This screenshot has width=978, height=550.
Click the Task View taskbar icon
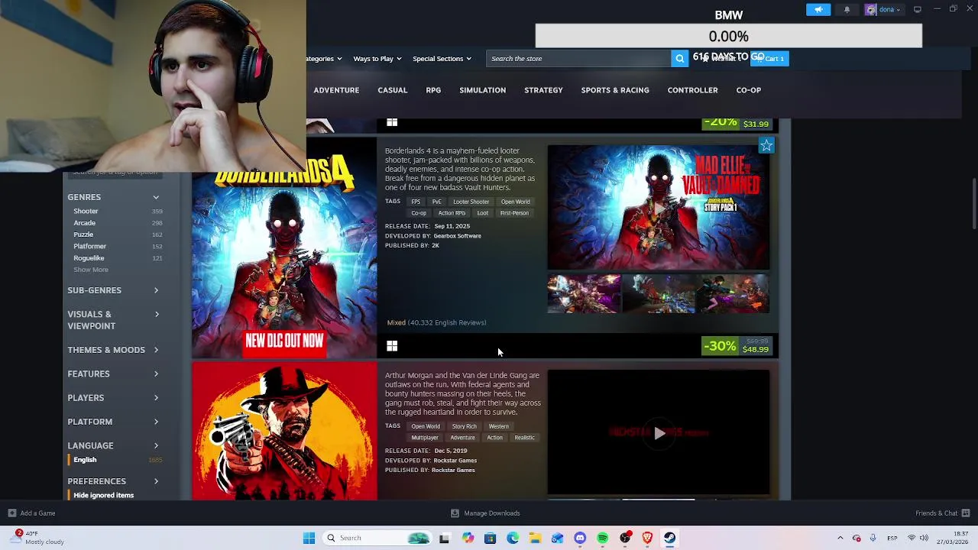tap(444, 538)
